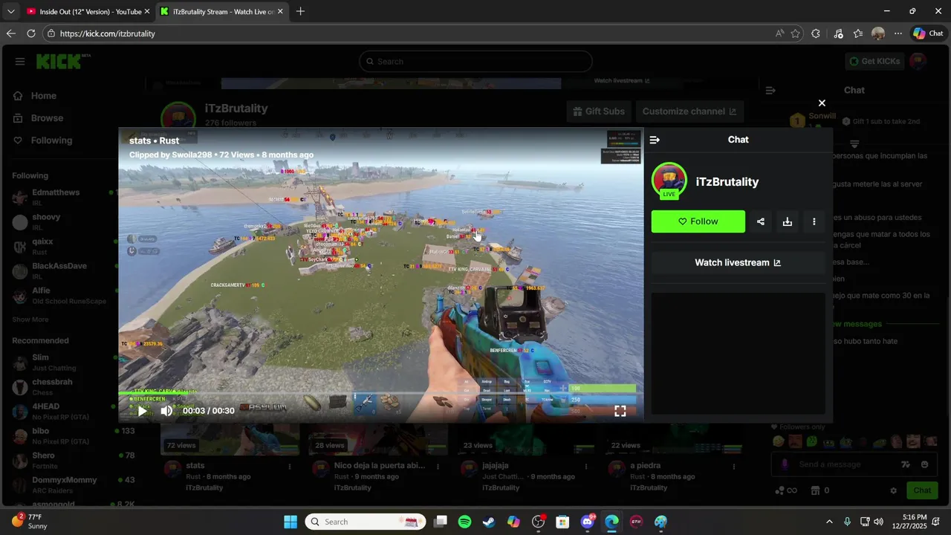This screenshot has height=535, width=951.
Task: Open Spotify from taskbar
Action: pos(464,522)
